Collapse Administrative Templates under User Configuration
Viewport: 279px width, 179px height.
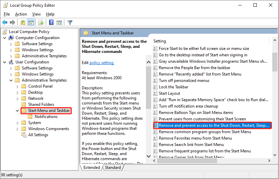[x=11, y=80]
